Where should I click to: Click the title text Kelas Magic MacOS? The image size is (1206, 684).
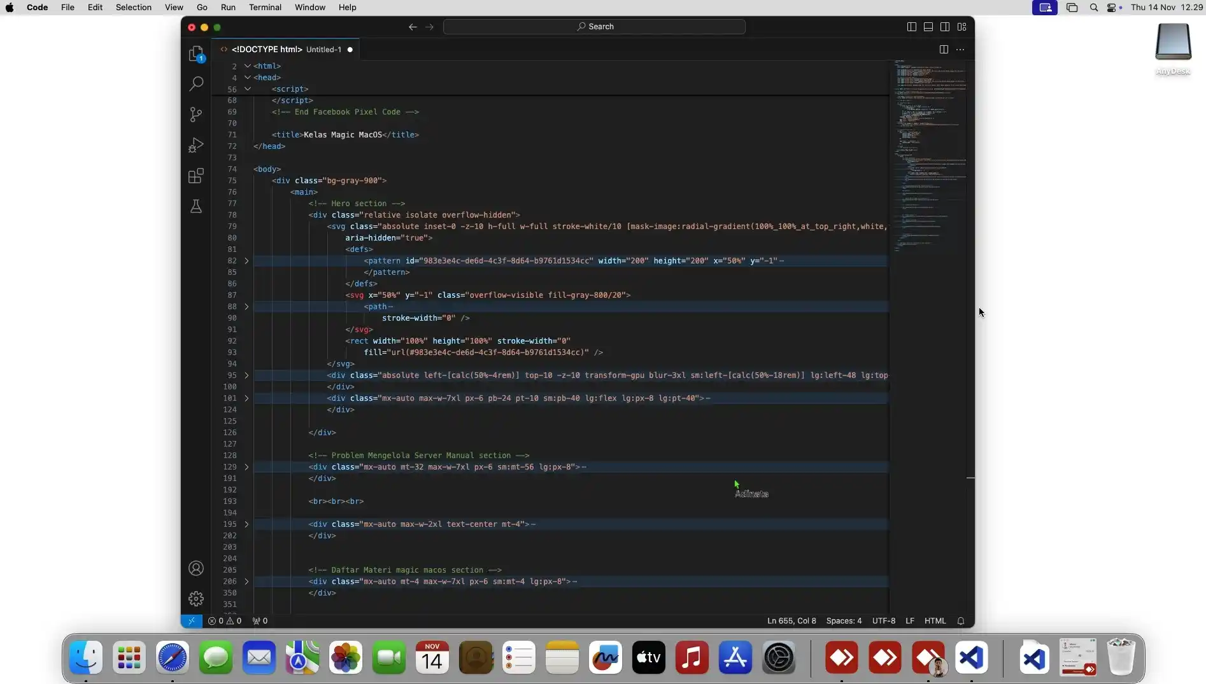pyautogui.click(x=343, y=135)
